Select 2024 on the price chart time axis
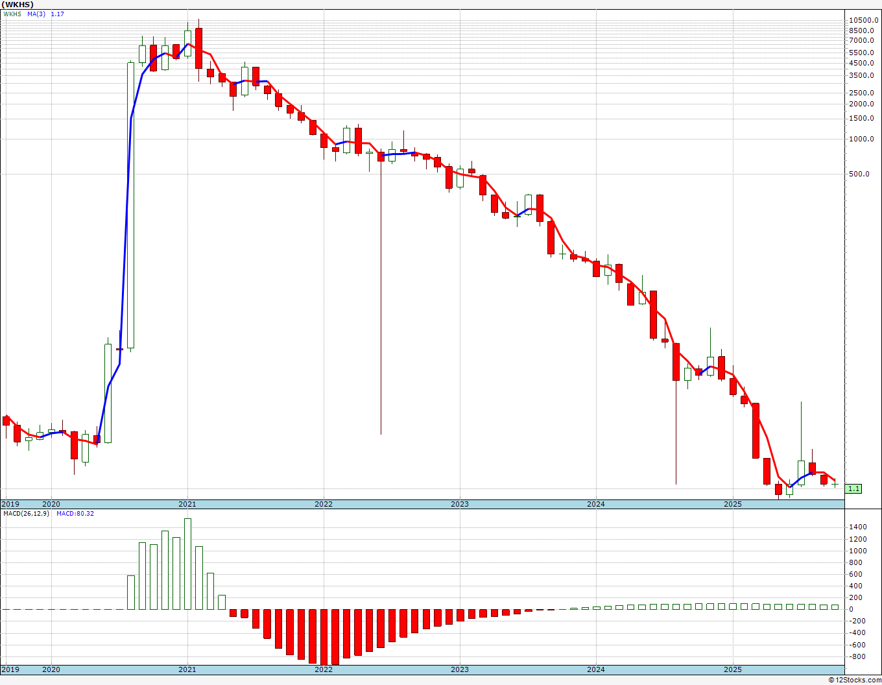 pyautogui.click(x=596, y=504)
